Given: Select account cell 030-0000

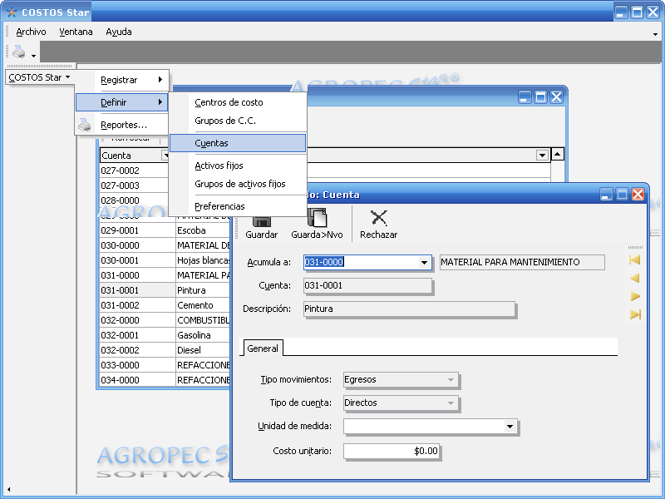Looking at the screenshot, I should coord(137,245).
